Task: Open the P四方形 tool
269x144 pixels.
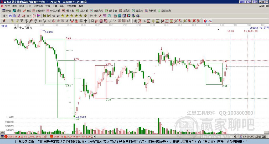Action: (39, 11)
